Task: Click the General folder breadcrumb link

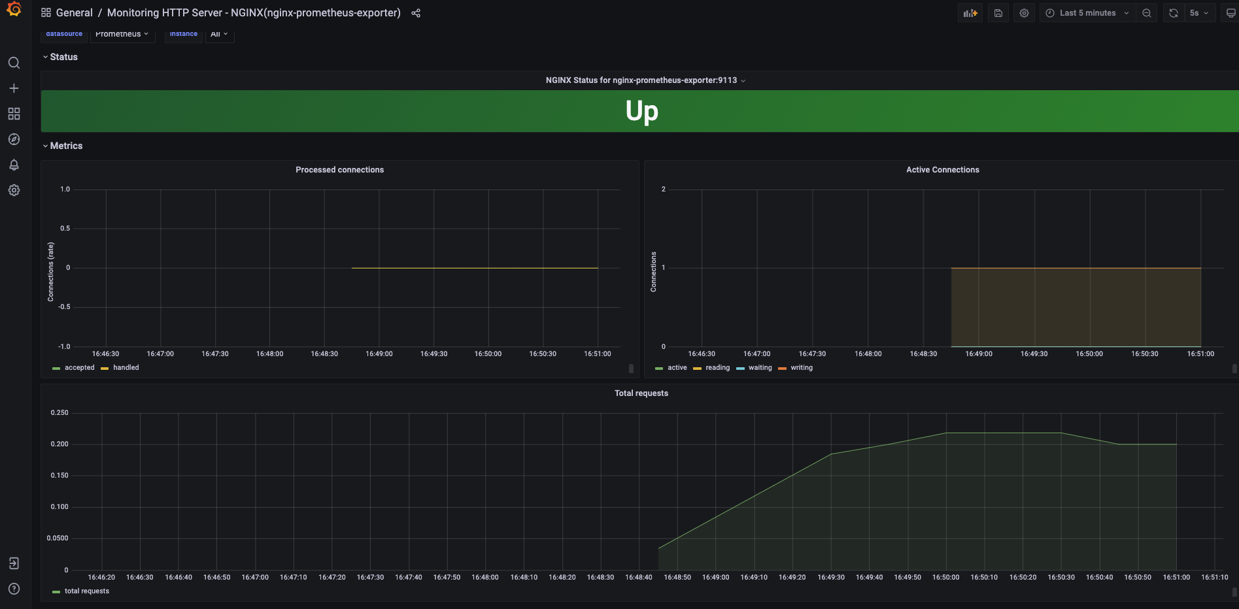Action: click(75, 12)
